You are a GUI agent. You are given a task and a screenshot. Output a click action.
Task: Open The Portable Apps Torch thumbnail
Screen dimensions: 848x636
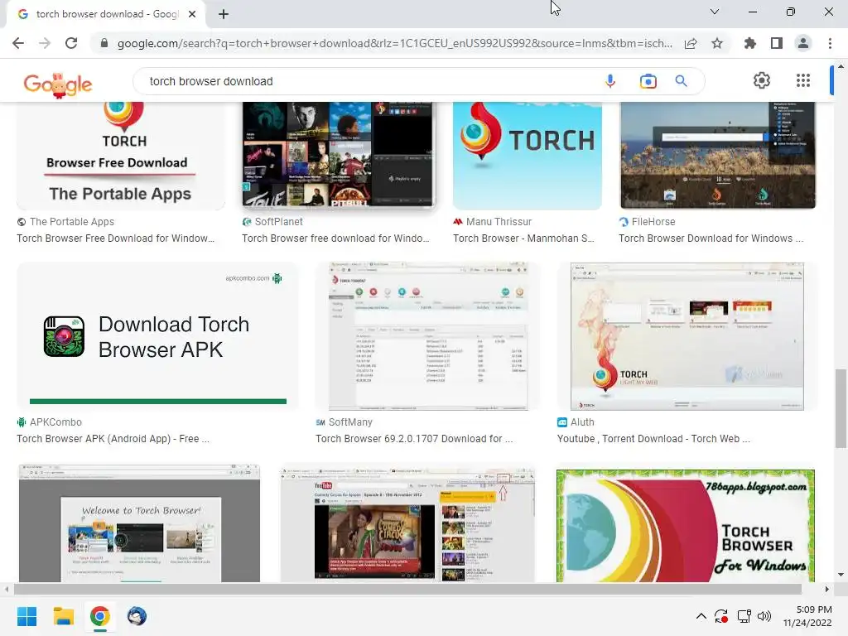pos(121,156)
